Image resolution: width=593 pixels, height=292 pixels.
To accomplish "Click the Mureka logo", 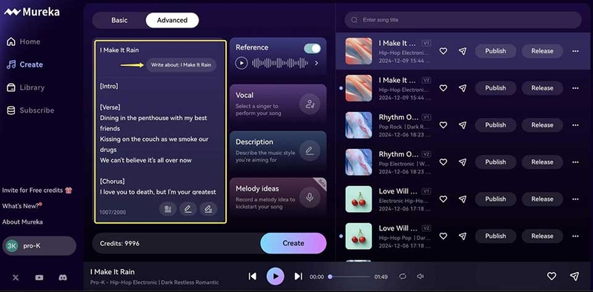I will tap(32, 12).
